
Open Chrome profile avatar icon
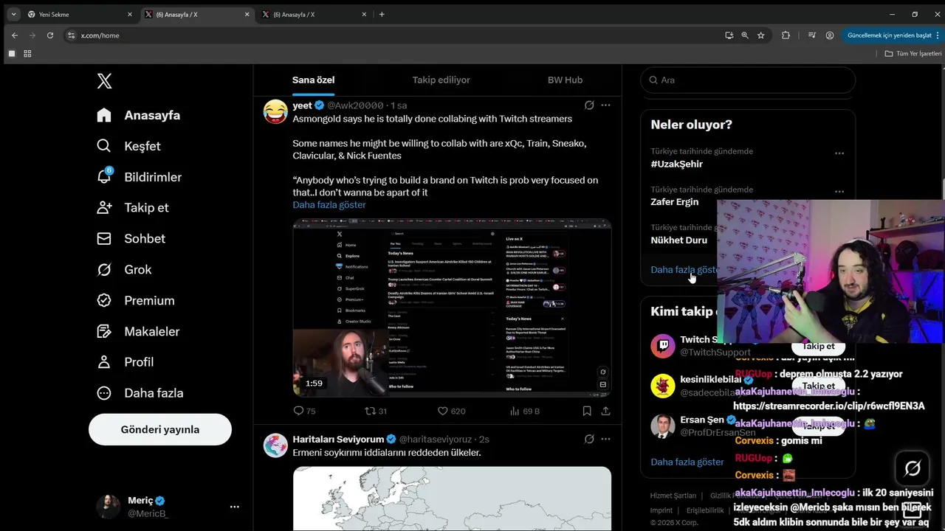click(830, 35)
